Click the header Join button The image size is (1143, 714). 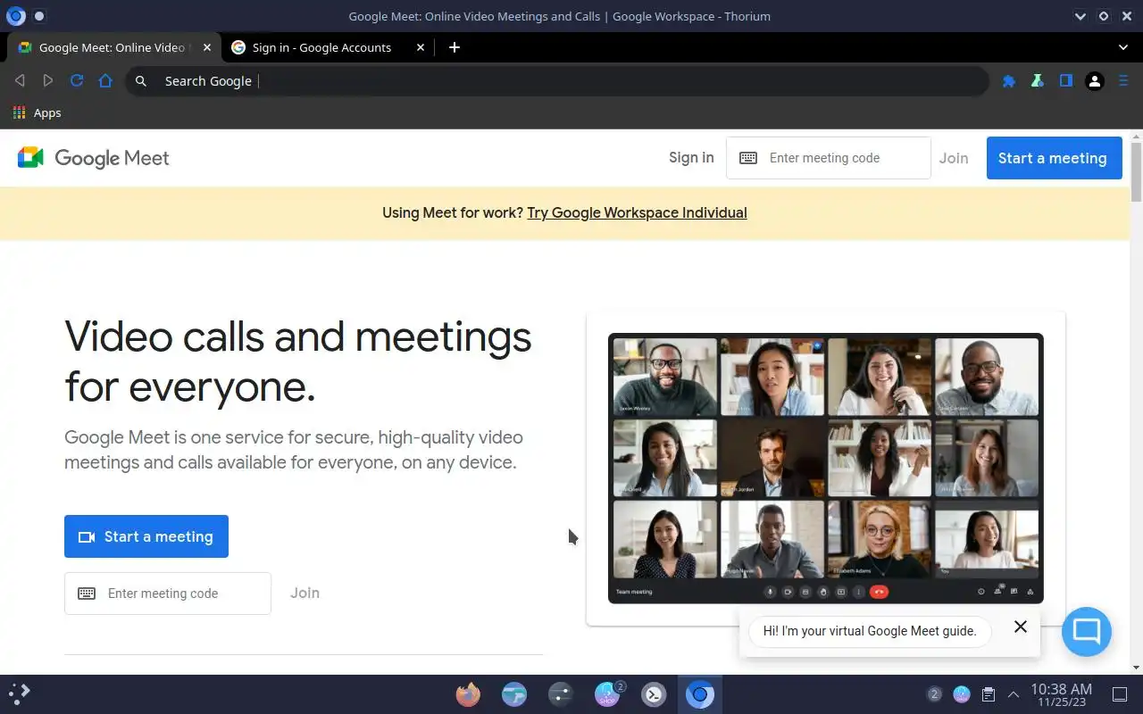click(x=954, y=158)
